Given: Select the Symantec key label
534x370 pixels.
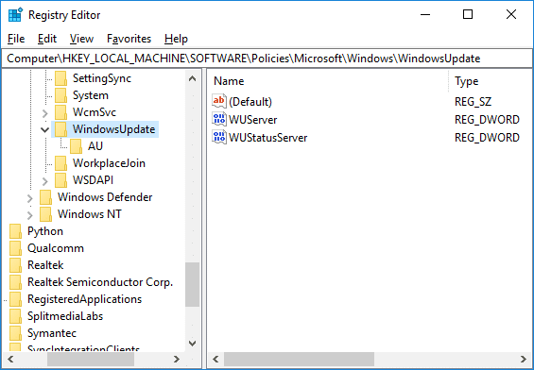Looking at the screenshot, I should coord(52,333).
